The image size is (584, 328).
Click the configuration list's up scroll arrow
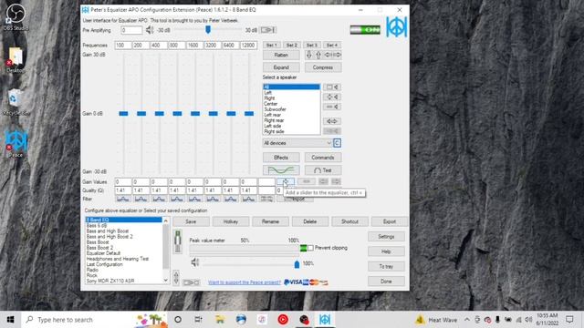coord(166,220)
